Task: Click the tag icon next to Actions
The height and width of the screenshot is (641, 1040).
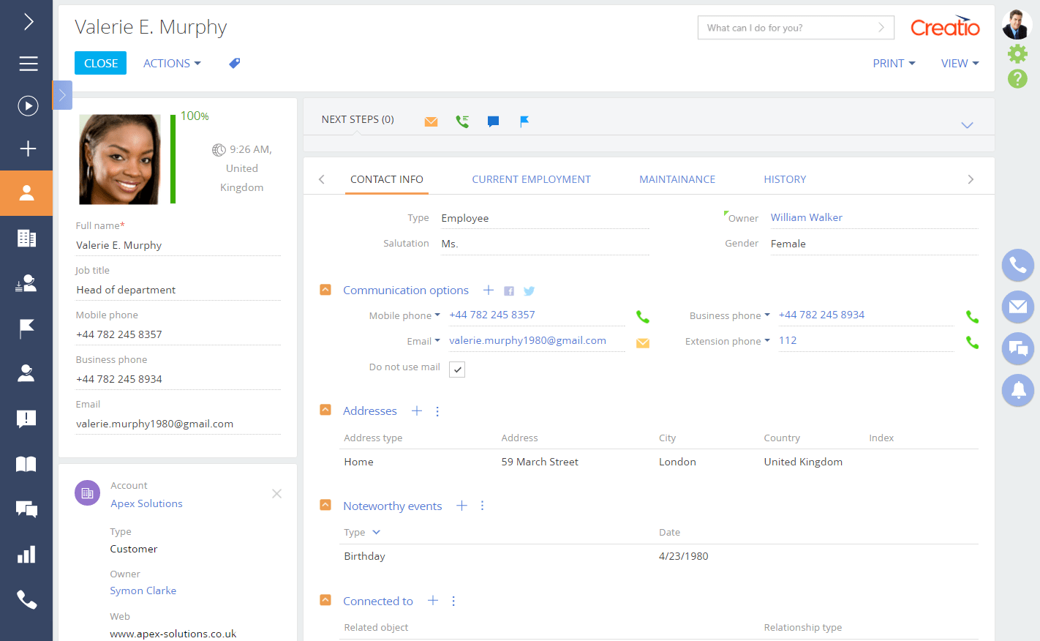Action: click(x=234, y=64)
